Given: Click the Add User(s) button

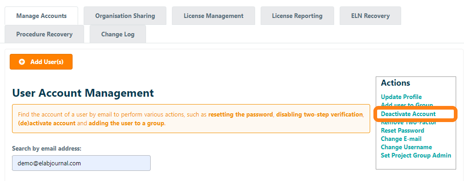Looking at the screenshot, I should pos(41,62).
